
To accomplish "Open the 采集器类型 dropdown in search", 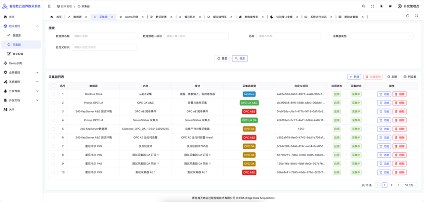I will tap(381, 36).
